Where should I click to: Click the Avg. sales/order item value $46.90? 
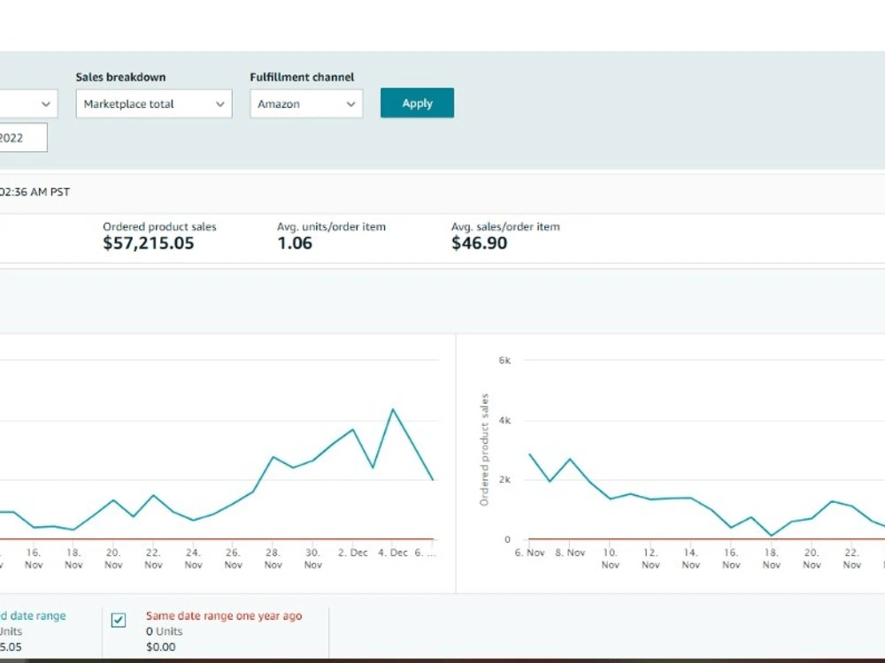coord(479,243)
